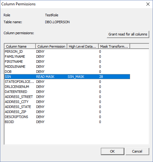This screenshot has width=153, height=162.
Task: Select the DRLICENSENUM row
Action: (67, 87)
